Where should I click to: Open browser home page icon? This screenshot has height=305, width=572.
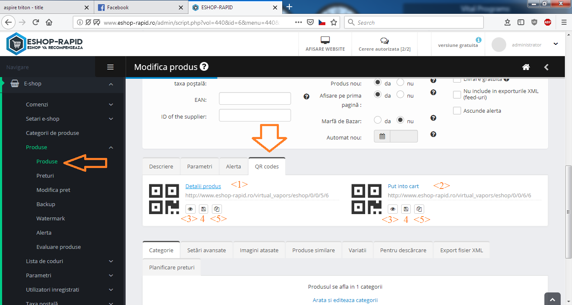49,22
